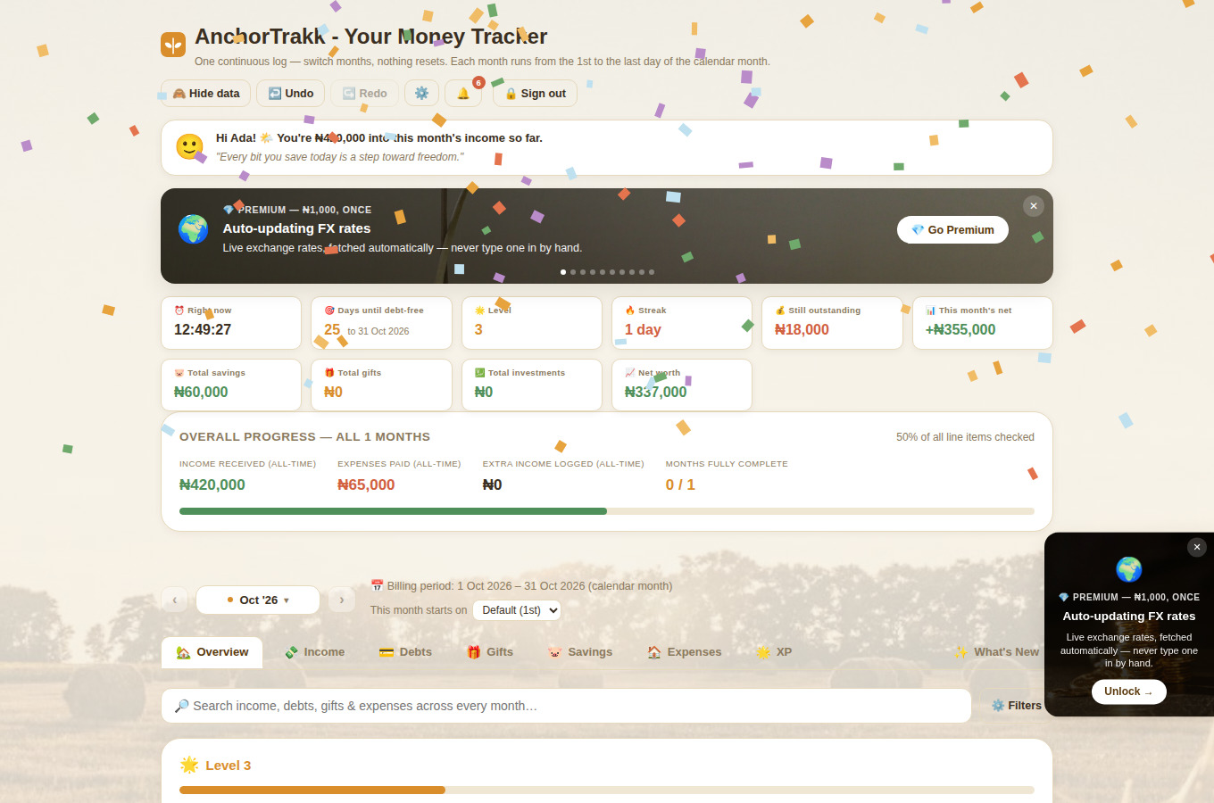
Task: Click the globe icon in the floating popup
Action: pos(1129,569)
